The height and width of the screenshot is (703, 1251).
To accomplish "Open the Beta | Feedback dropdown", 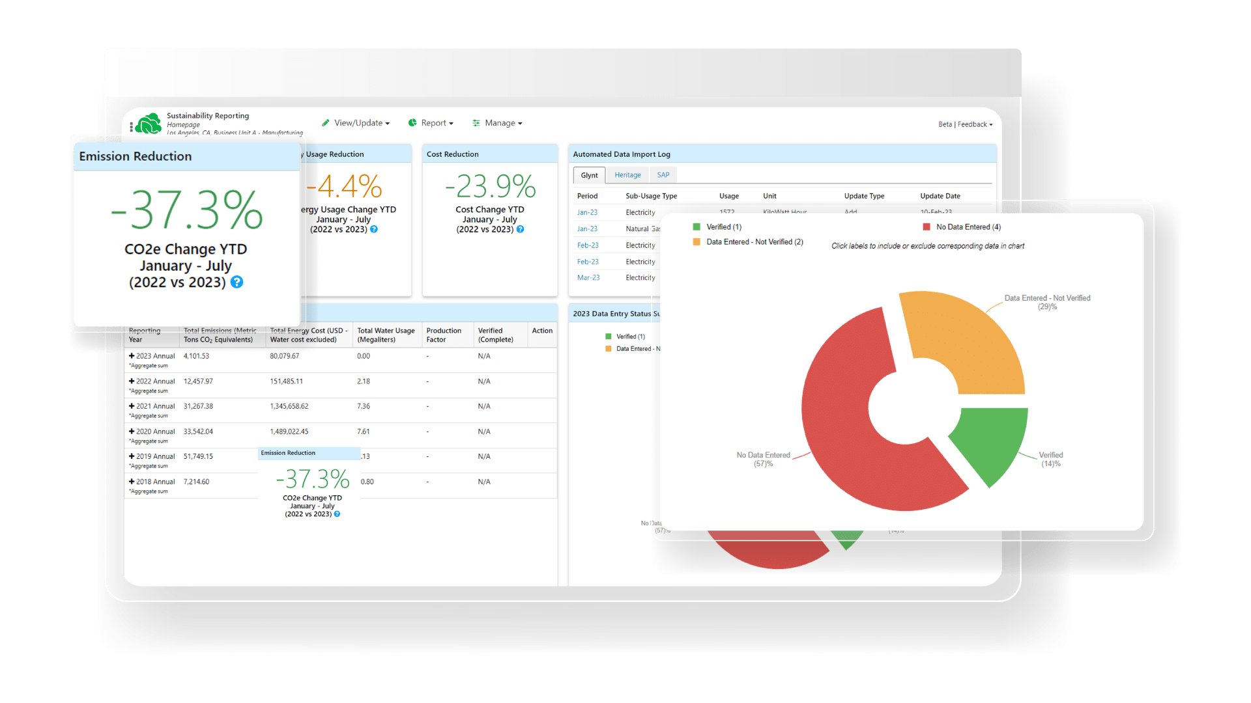I will [966, 124].
